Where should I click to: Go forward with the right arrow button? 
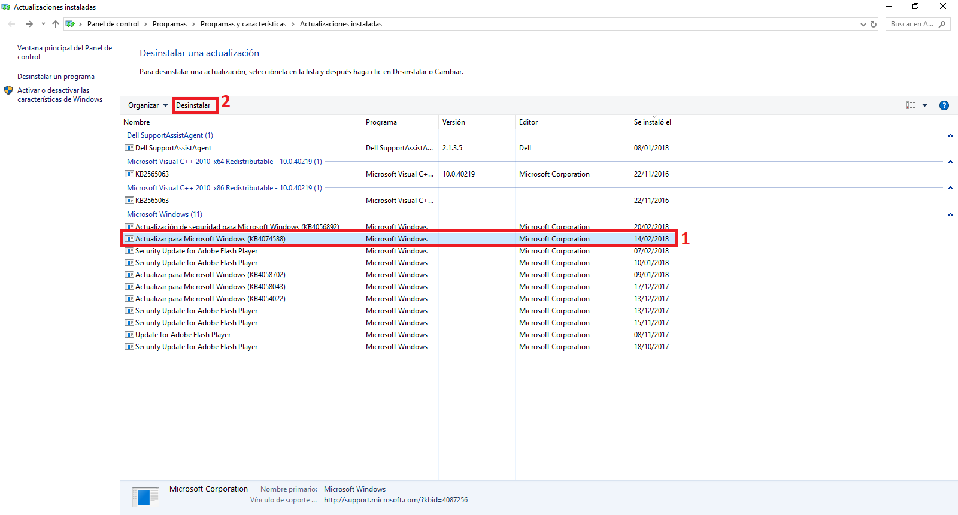tap(29, 24)
